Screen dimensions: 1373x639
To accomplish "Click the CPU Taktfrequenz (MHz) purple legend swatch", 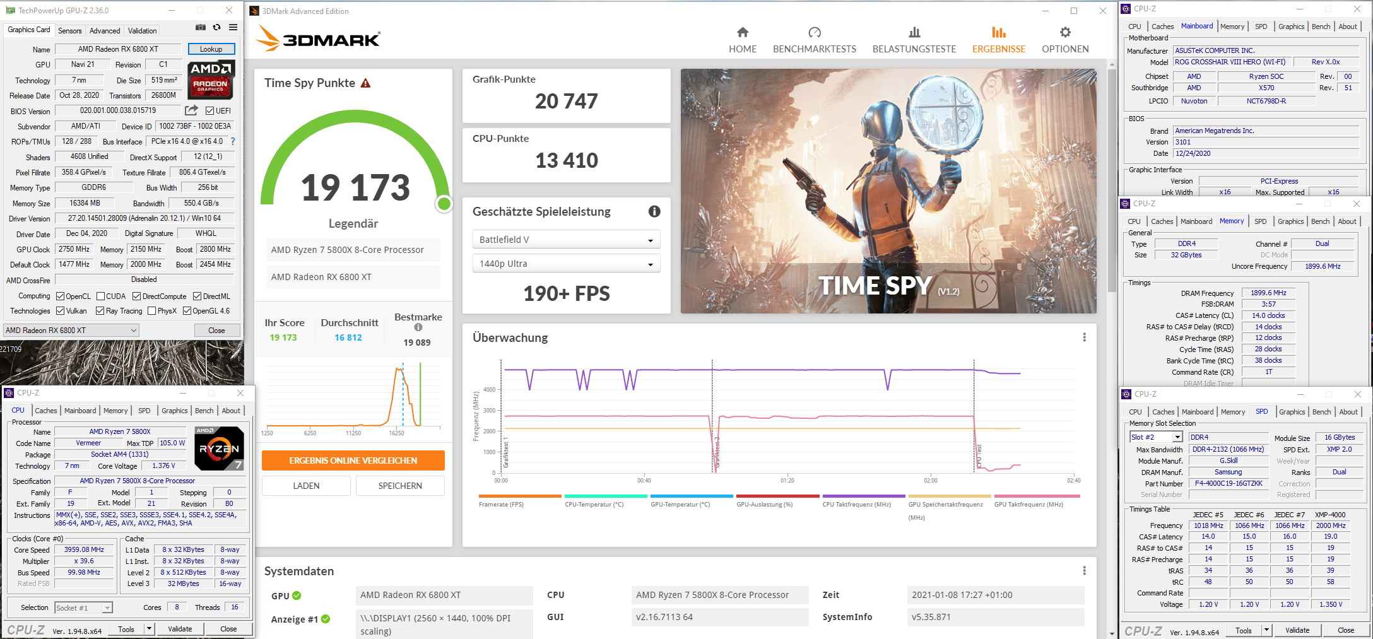I will pos(864,496).
